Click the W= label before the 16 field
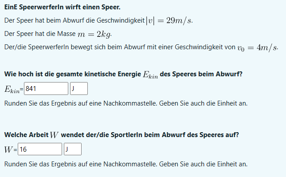The image size is (286, 177). pos(11,149)
